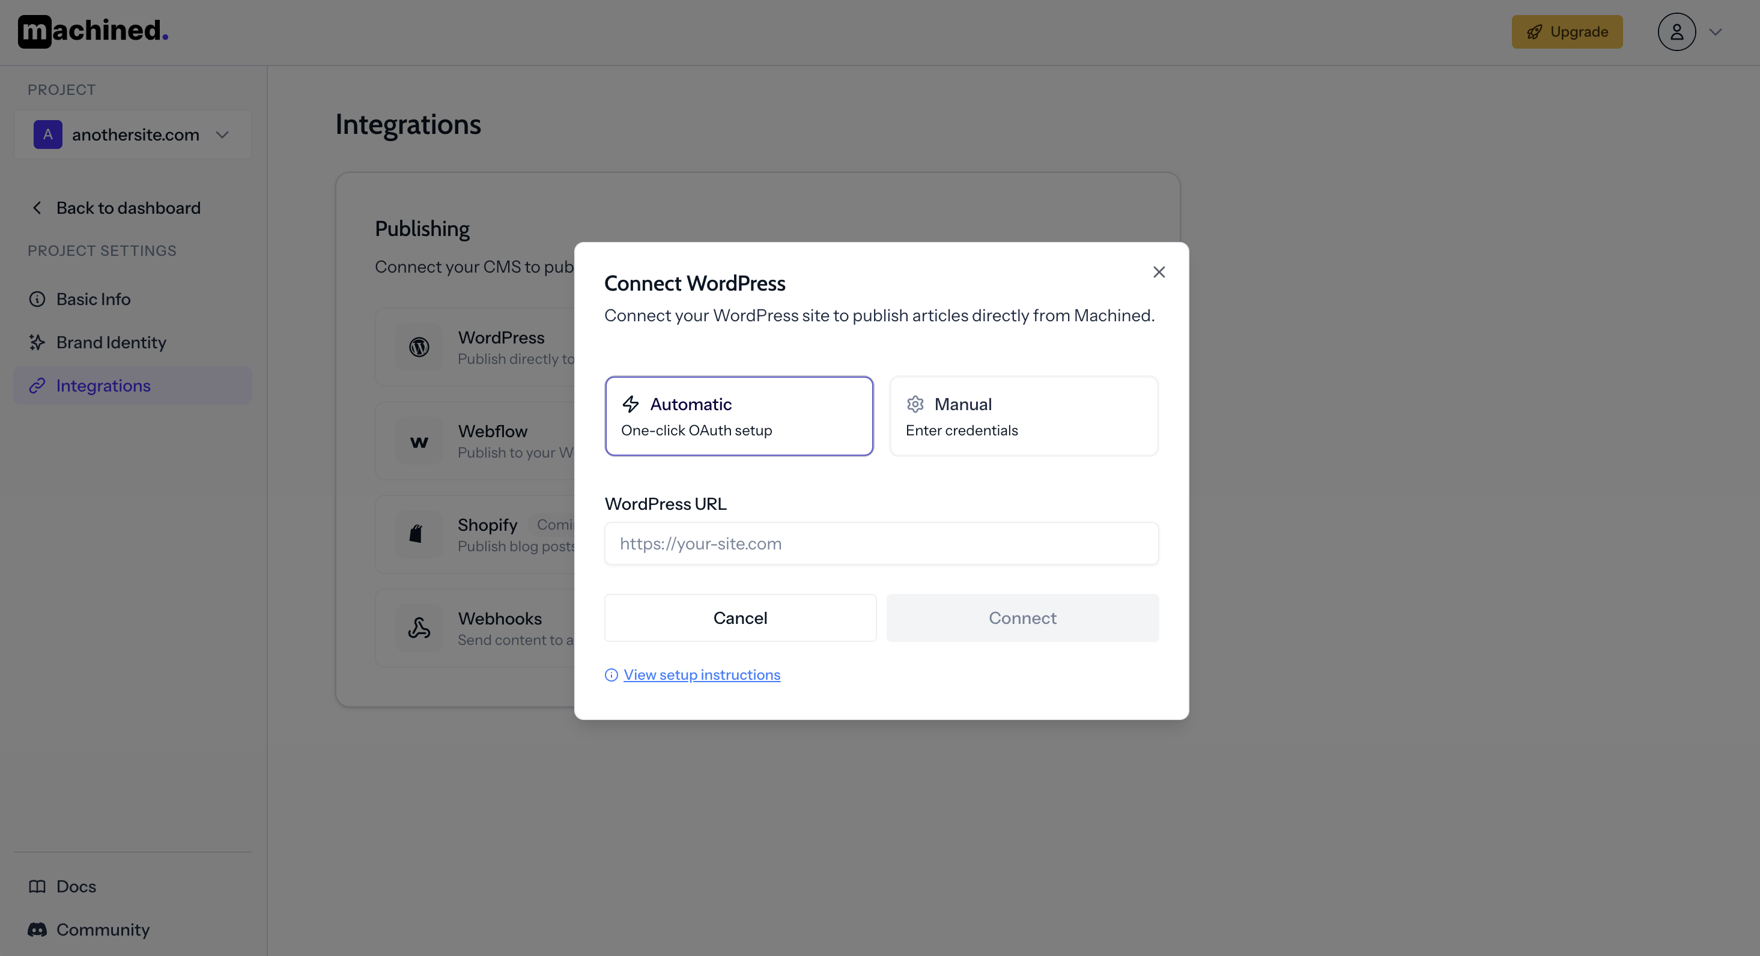Click the Integrations page heading
The width and height of the screenshot is (1760, 956).
point(408,125)
